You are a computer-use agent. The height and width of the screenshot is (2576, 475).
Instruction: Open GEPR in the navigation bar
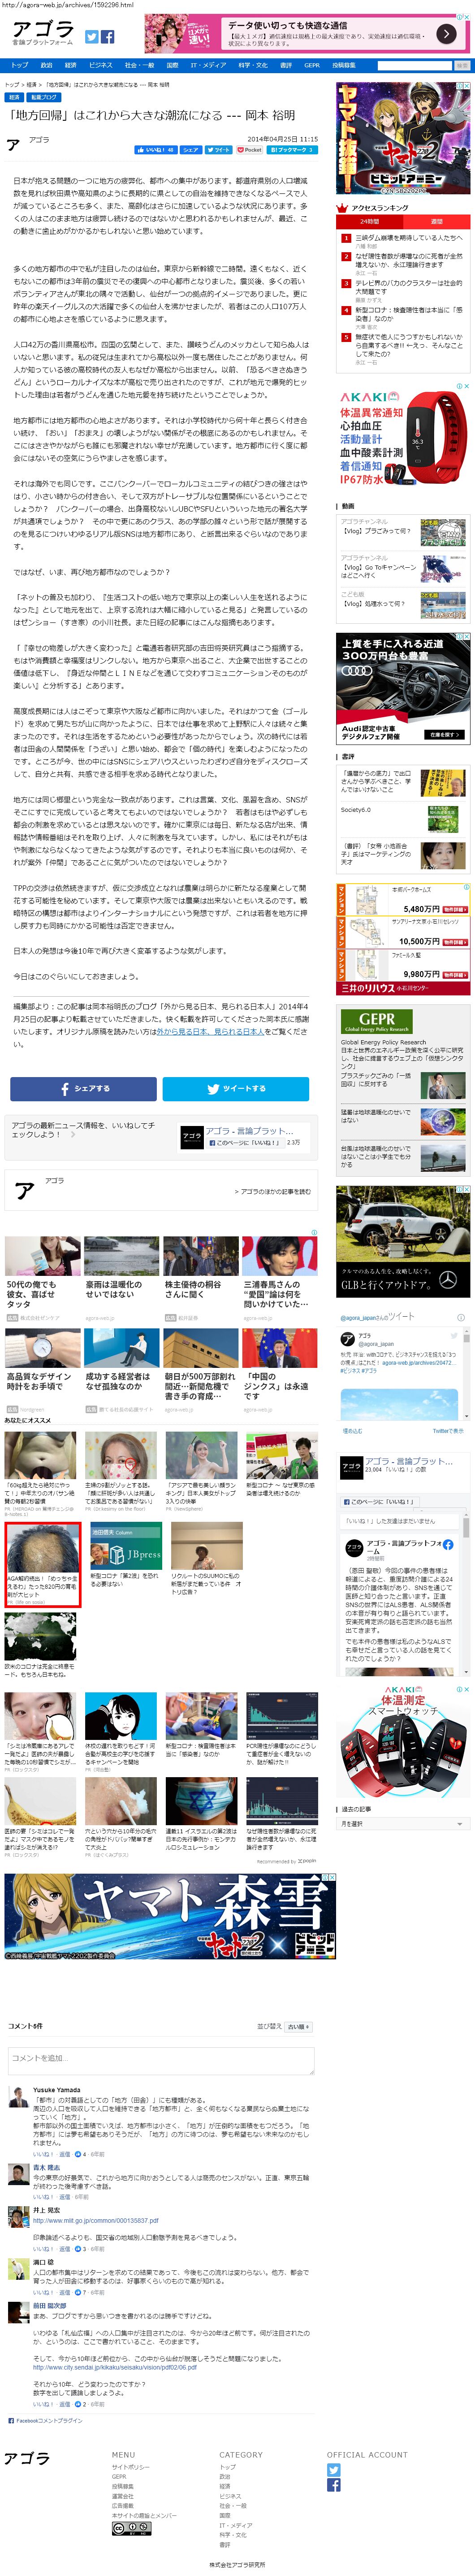point(312,65)
